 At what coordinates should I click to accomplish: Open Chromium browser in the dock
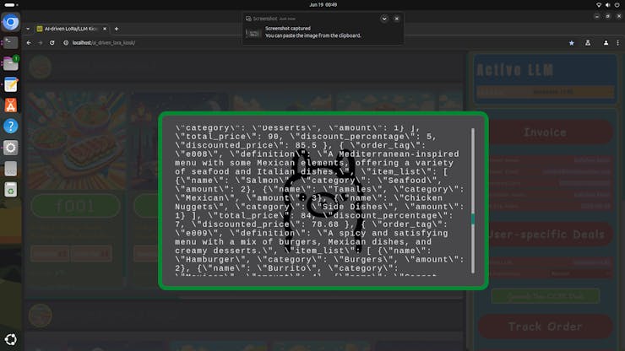pyautogui.click(x=11, y=22)
